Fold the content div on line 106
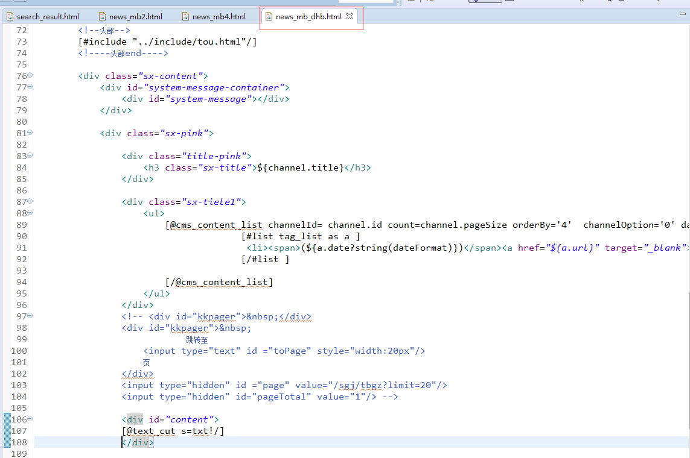The image size is (690, 458). [x=30, y=419]
